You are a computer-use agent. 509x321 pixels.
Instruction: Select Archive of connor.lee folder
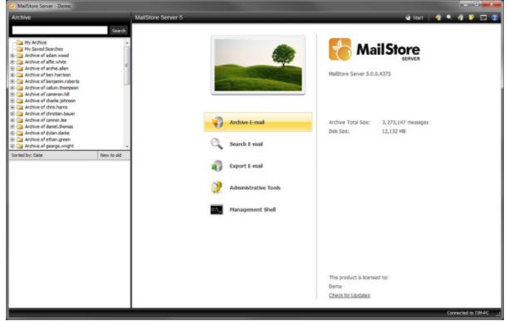pyautogui.click(x=46, y=120)
